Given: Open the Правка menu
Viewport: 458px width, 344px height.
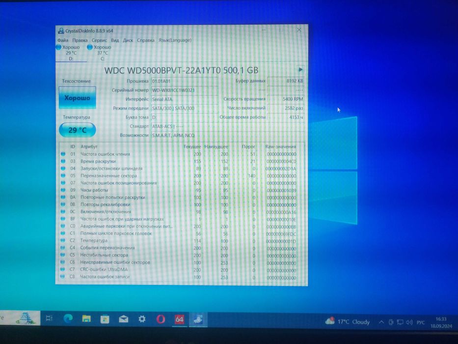Looking at the screenshot, I should click(80, 40).
